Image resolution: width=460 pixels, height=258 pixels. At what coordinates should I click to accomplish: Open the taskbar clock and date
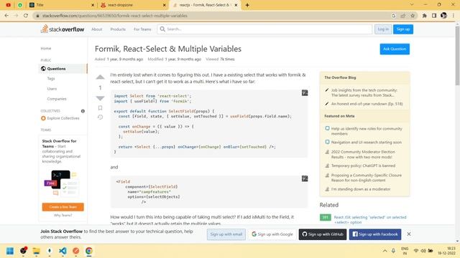(446, 251)
